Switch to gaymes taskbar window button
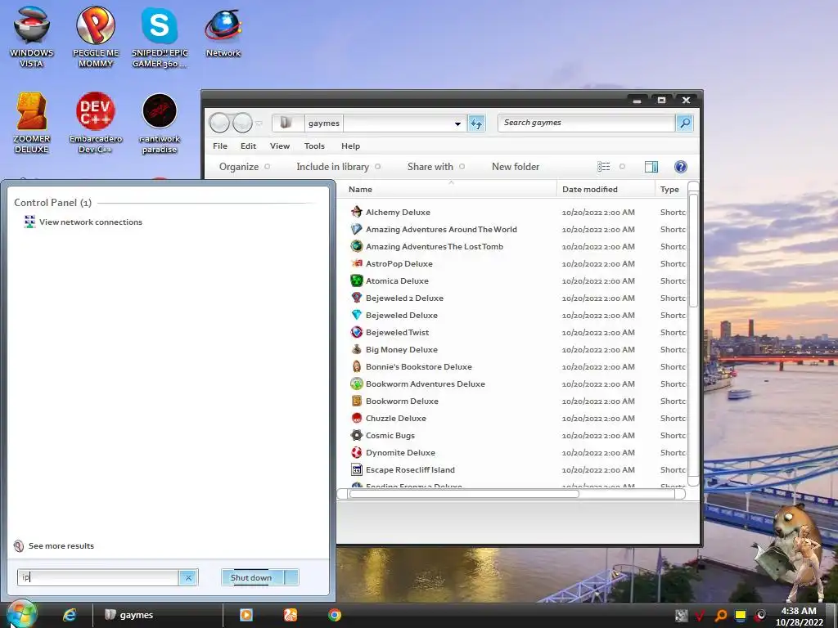The image size is (838, 628). coord(157,615)
